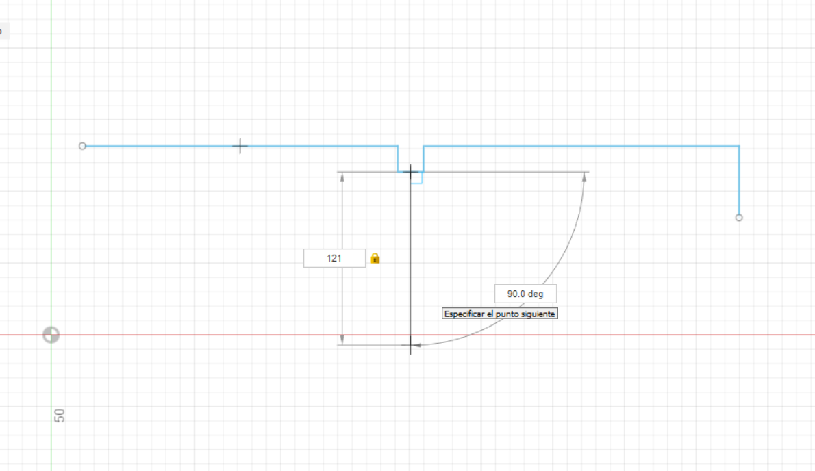Select the small light blue rectangle in the notch
815x471 pixels.
click(416, 177)
